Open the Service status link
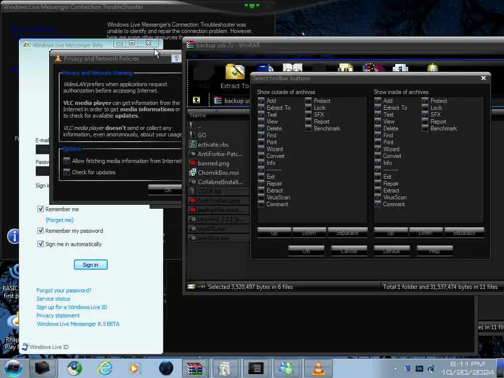This screenshot has height=378, width=504. (x=53, y=299)
